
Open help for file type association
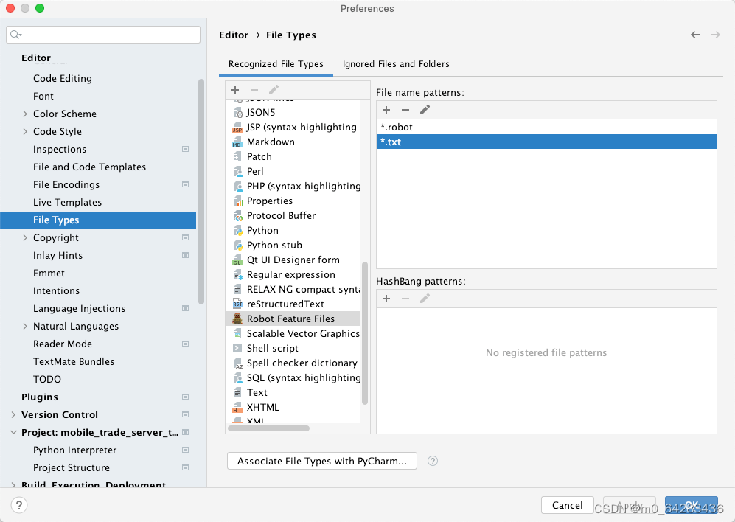[433, 461]
